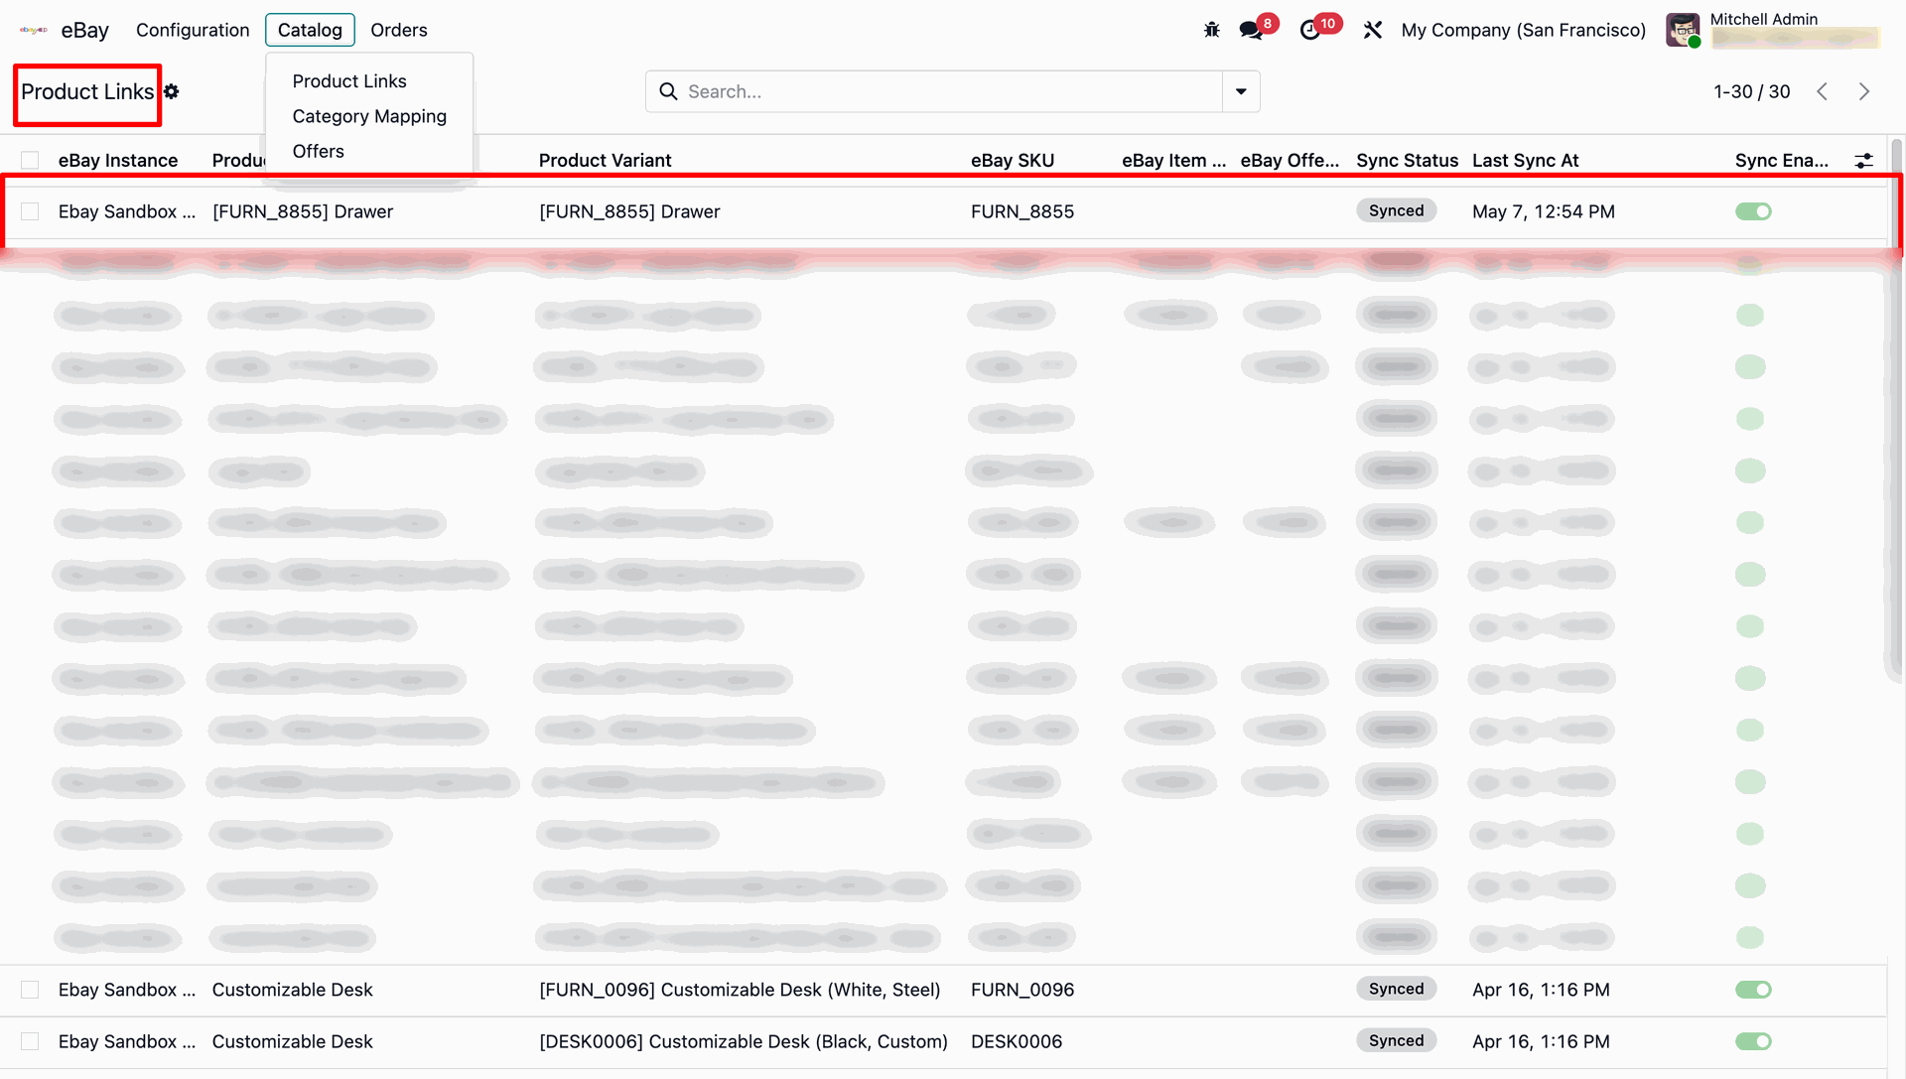Open the Catalog menu

310,30
